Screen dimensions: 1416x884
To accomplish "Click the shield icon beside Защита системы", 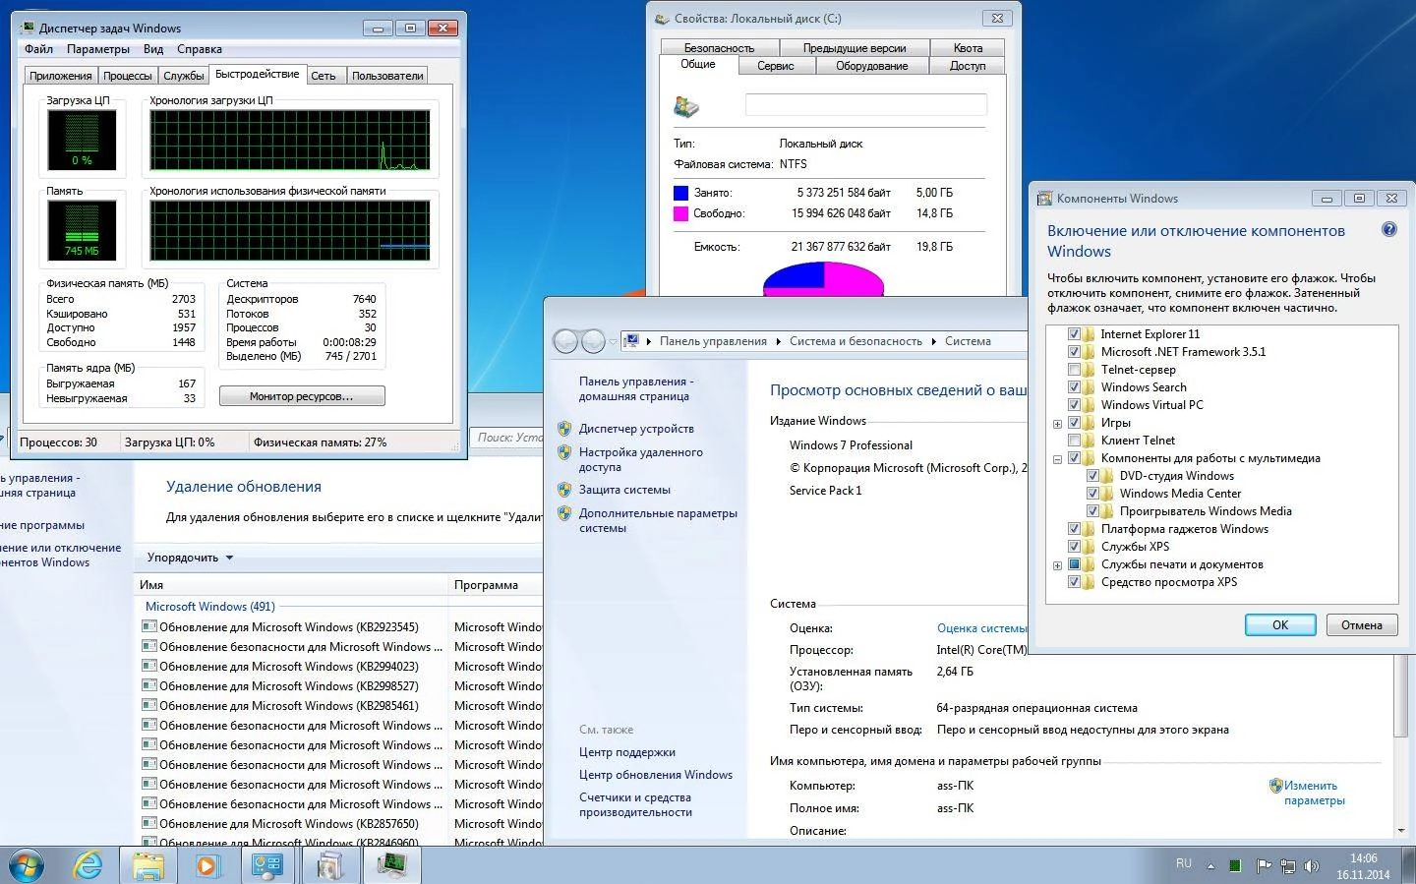I will [564, 490].
